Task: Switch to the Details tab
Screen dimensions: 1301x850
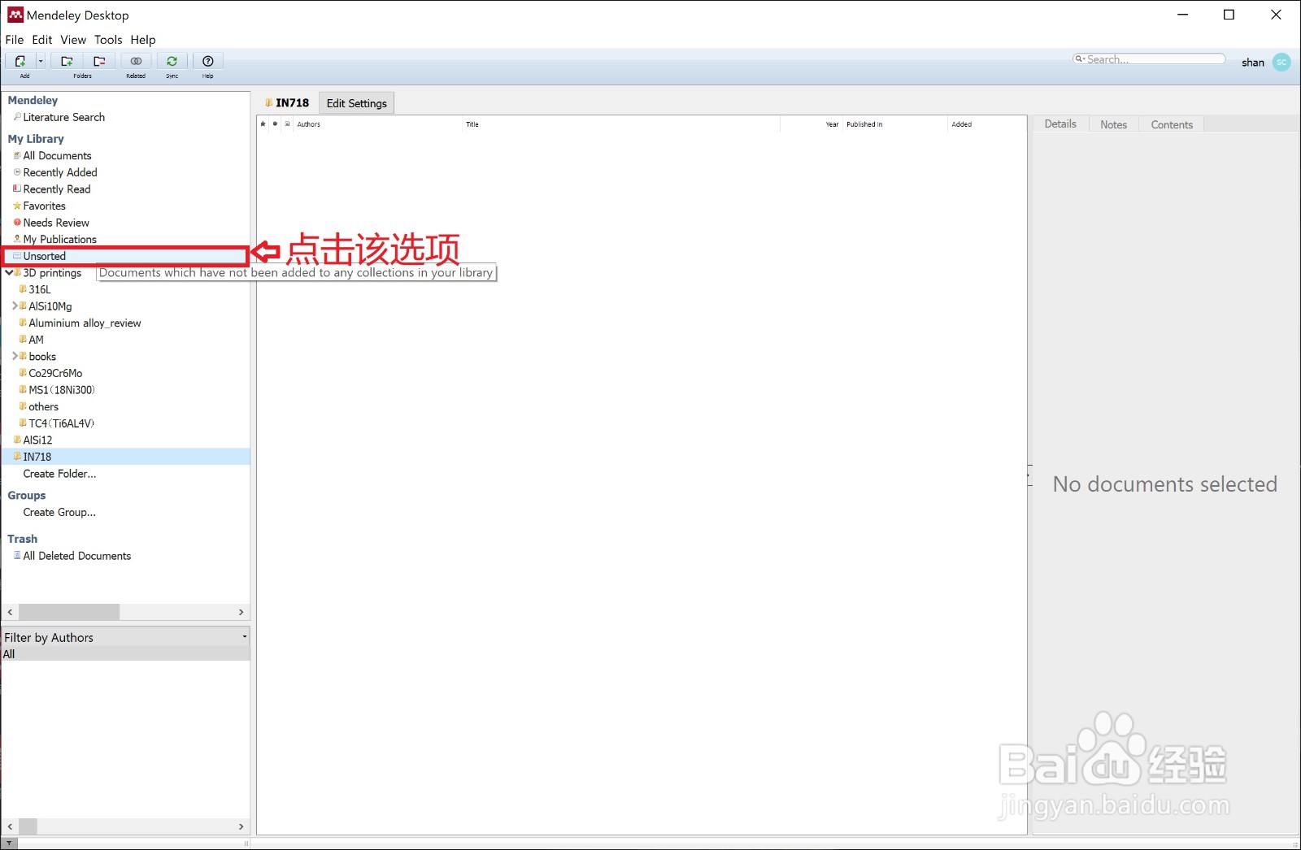Action: [1060, 124]
